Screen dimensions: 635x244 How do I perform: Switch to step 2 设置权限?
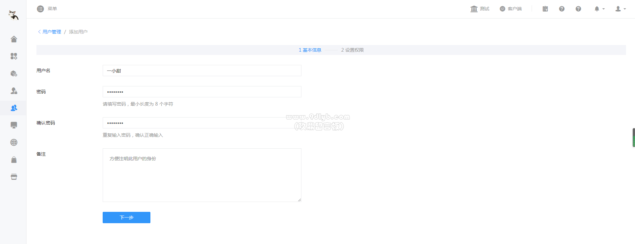click(352, 50)
